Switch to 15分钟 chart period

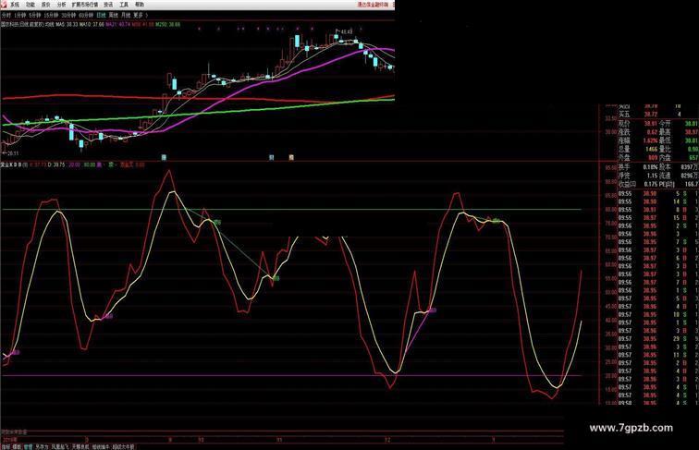(x=51, y=16)
